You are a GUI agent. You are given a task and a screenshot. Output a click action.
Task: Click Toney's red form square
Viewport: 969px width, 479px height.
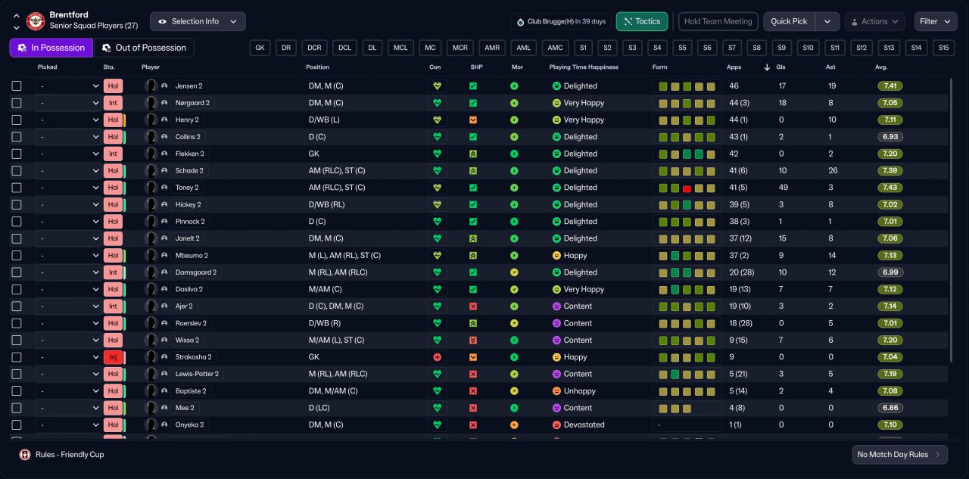[687, 188]
